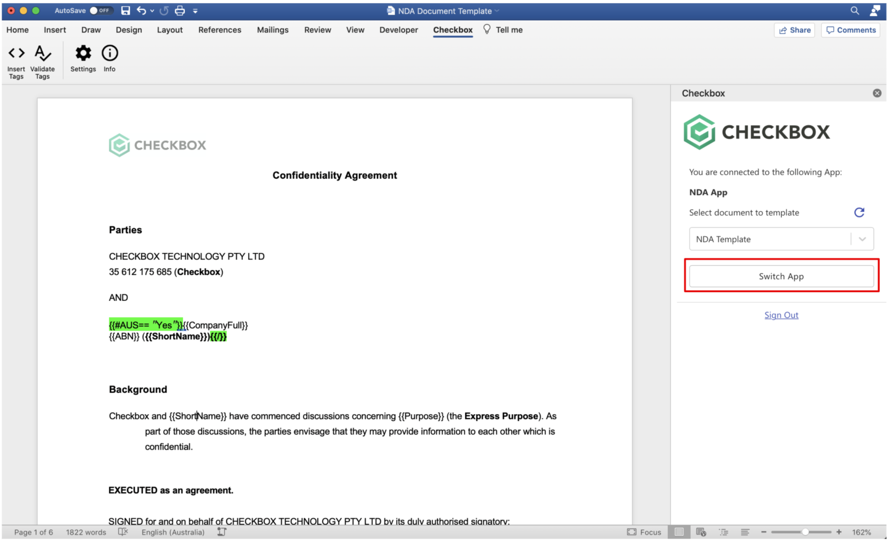Image resolution: width=889 pixels, height=541 pixels.
Task: Open the Info icon
Action: point(110,58)
